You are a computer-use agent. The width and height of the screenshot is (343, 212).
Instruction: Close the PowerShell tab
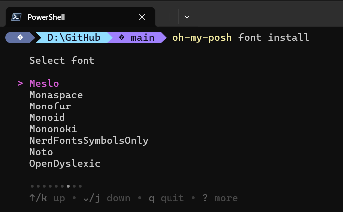tap(142, 17)
